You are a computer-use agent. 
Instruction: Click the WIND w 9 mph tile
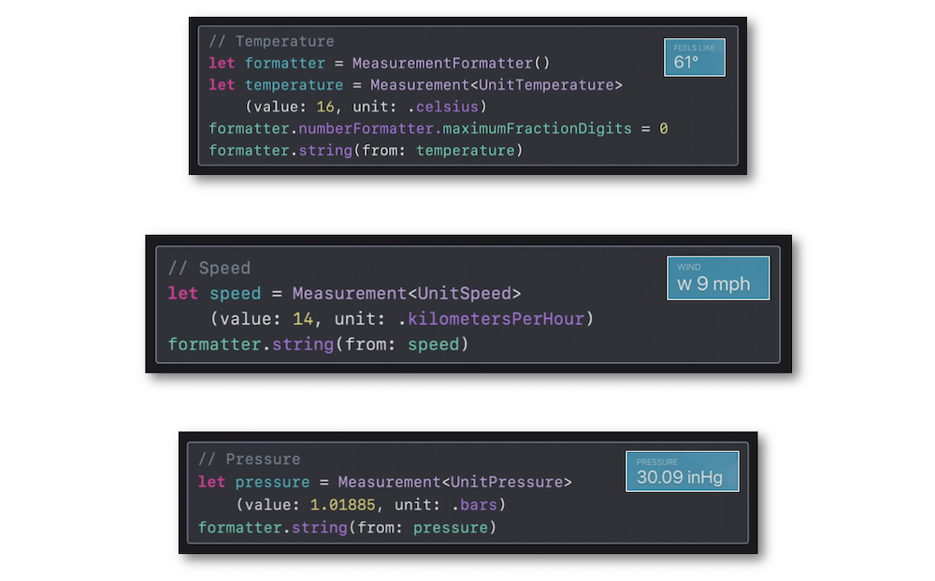coord(718,278)
